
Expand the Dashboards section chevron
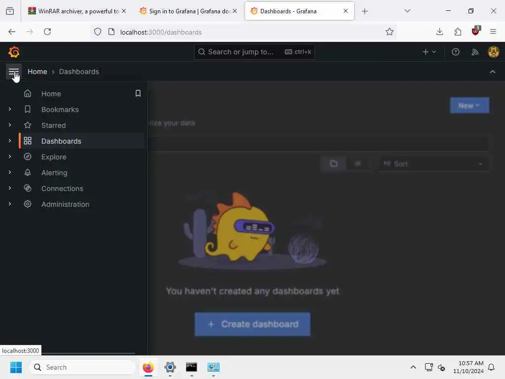[10, 141]
